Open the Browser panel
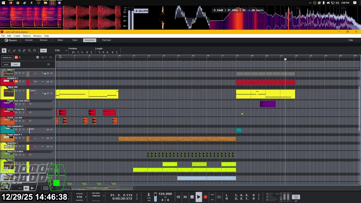361x203 pixels. [x=43, y=40]
